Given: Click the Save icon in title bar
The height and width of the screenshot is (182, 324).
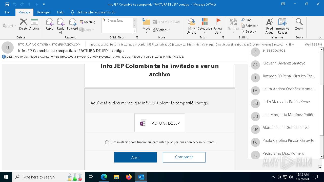Looking at the screenshot, I should 7,4.
